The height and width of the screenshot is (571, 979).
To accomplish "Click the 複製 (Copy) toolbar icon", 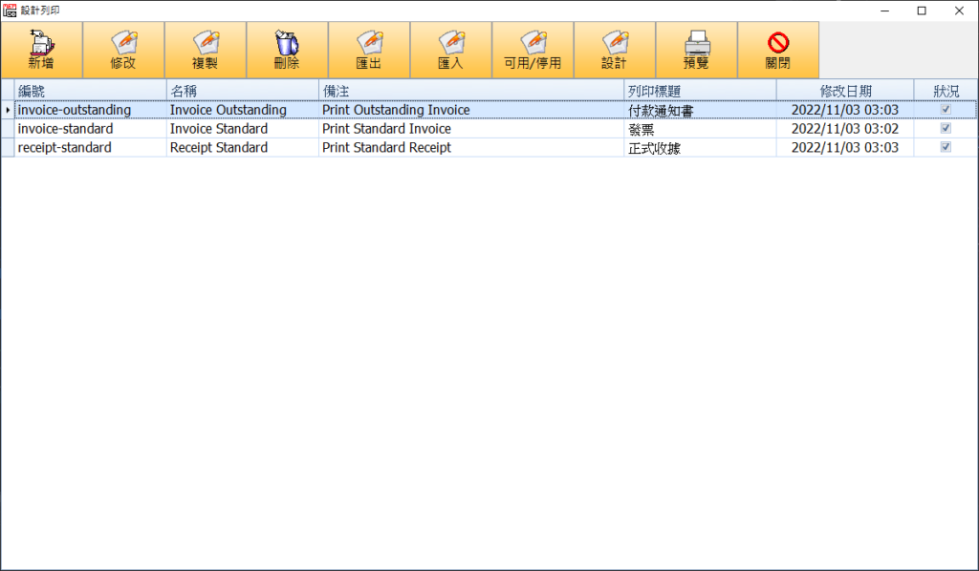I will [206, 43].
